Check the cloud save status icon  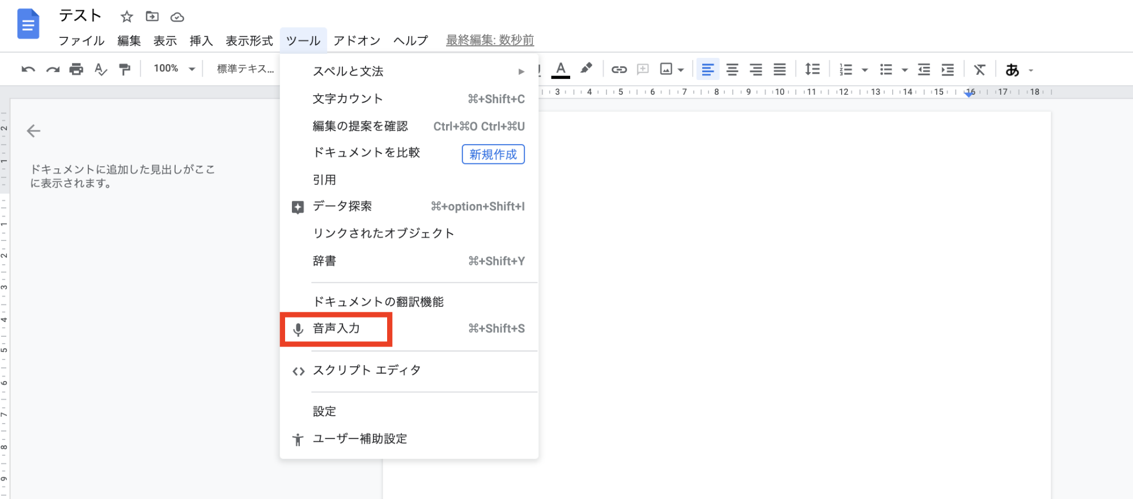177,17
